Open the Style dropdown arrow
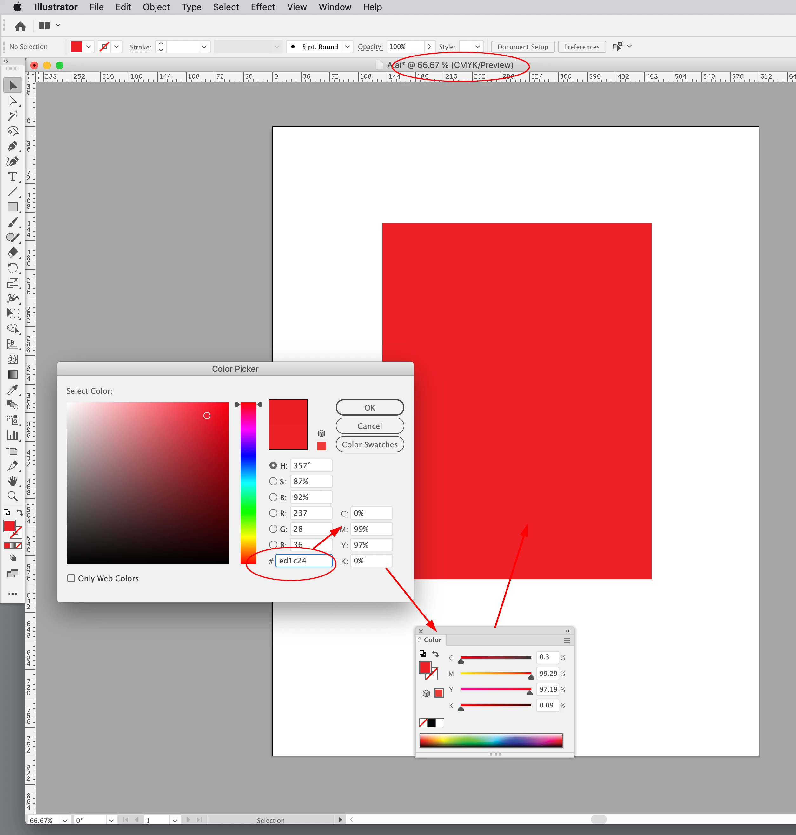Viewport: 796px width, 835px height. coord(477,47)
